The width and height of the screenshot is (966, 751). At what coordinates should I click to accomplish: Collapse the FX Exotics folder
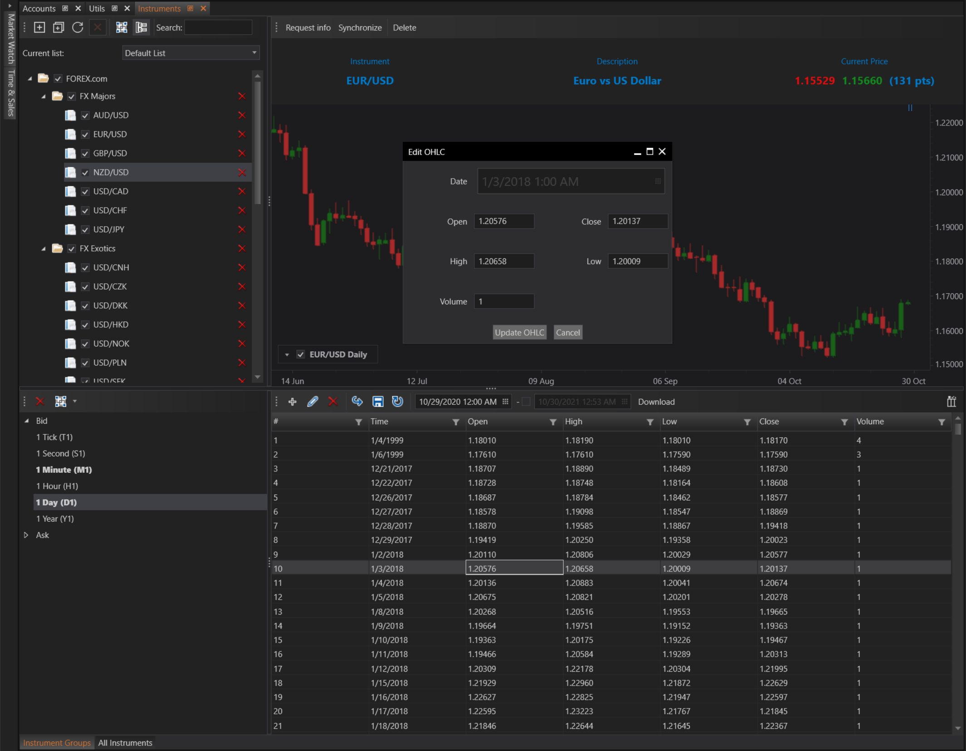tap(44, 249)
